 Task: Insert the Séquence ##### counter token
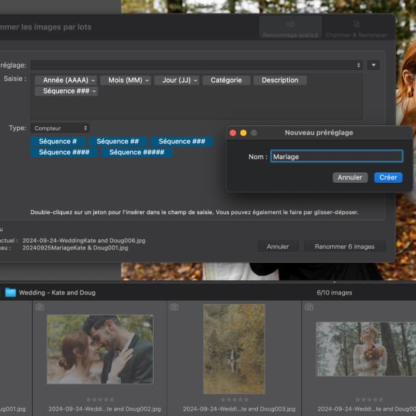click(136, 153)
